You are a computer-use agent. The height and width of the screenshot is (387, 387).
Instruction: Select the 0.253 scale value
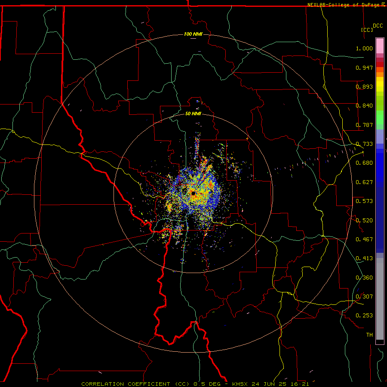364,316
